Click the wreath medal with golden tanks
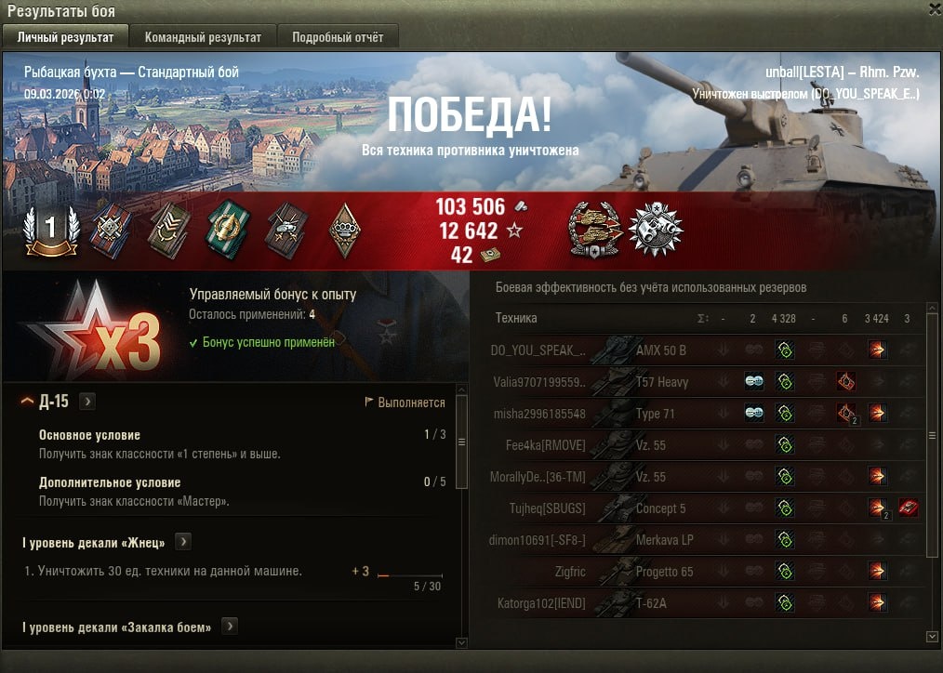 click(595, 231)
